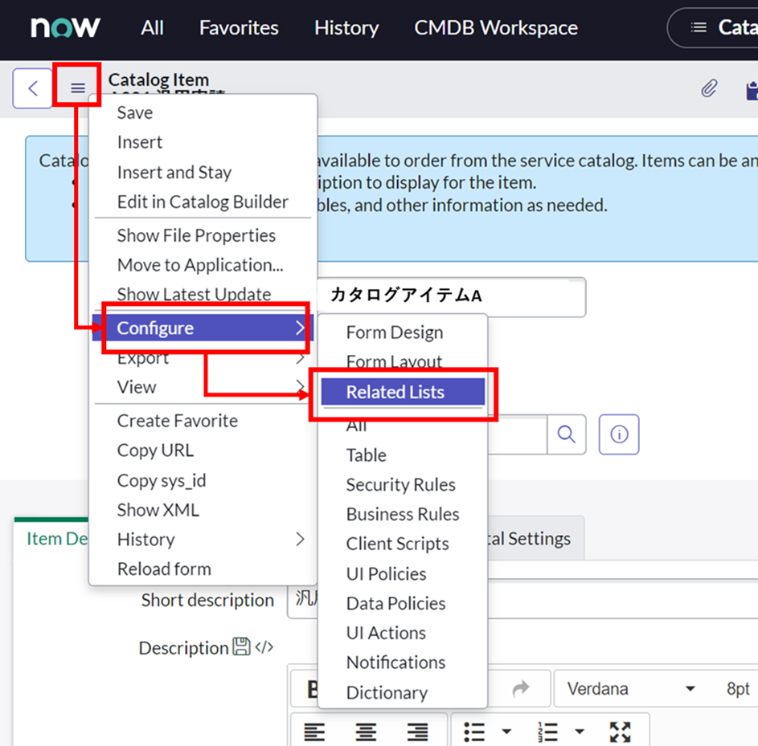Expand the History submenu in context menu
The height and width of the screenshot is (746, 758).
[203, 540]
